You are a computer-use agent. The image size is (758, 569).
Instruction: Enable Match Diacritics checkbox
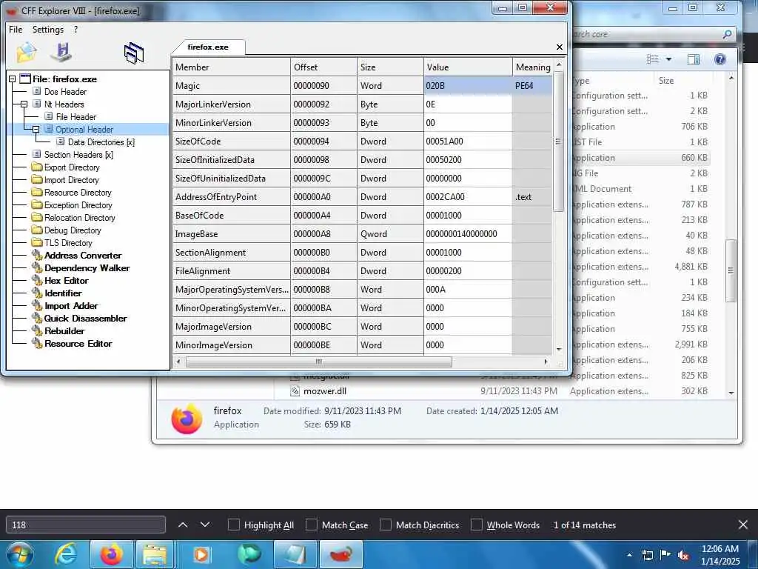point(385,525)
